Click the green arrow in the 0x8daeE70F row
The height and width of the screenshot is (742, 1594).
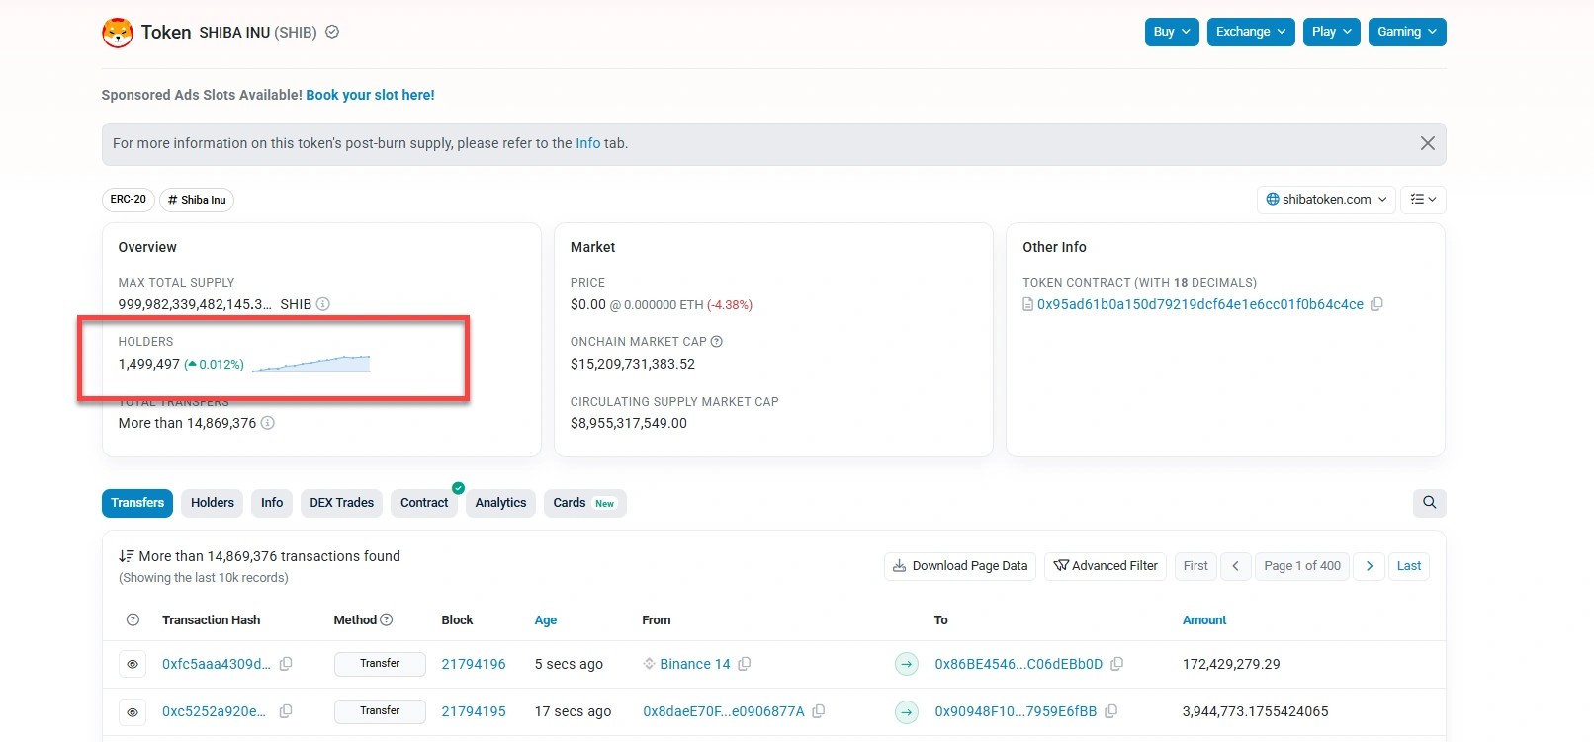click(x=907, y=711)
